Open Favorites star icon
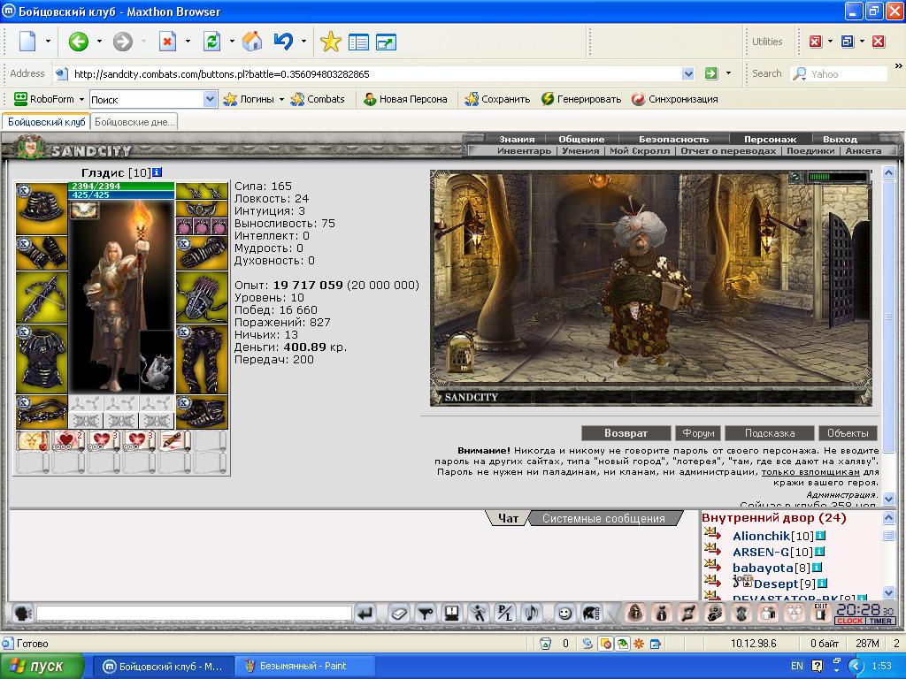The image size is (906, 679). (331, 42)
